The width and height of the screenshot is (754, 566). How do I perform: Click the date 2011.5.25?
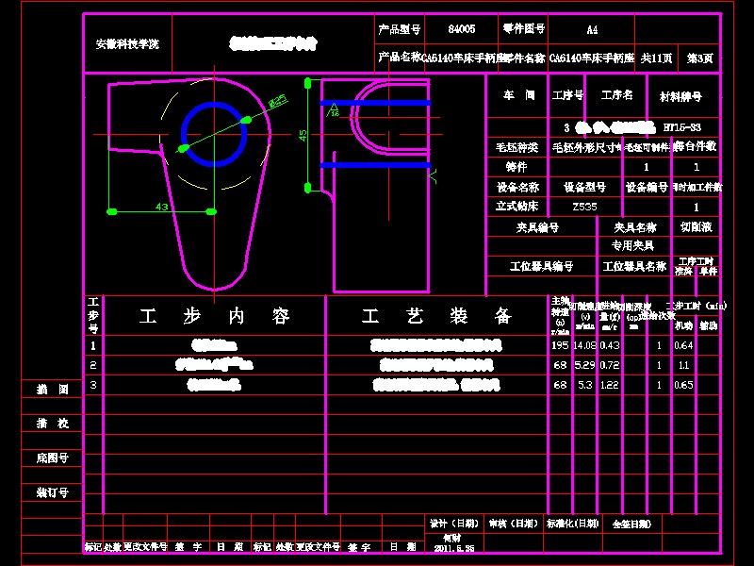tap(454, 548)
